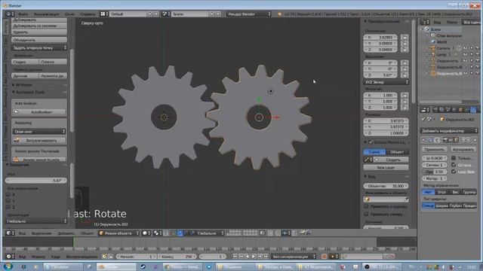Click the Copy modifier button
This screenshot has width=483, height=271.
point(463,149)
